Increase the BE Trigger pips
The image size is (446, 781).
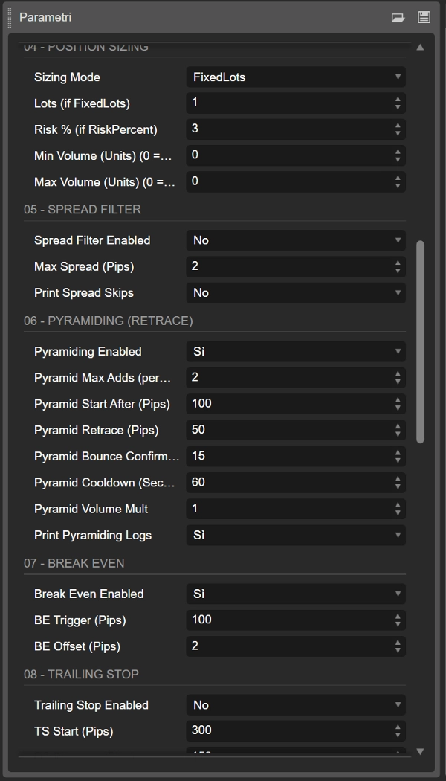tap(398, 617)
